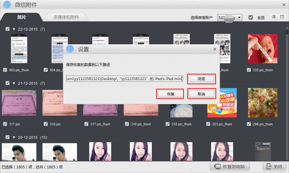The width and height of the screenshot is (289, 173).
Task: Click the 恢复到电脑 button
Action: (230, 167)
